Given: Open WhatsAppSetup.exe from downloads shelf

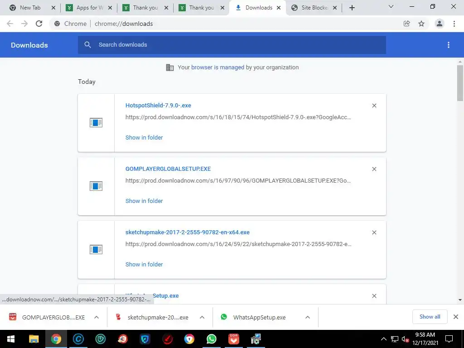Looking at the screenshot, I should pyautogui.click(x=254, y=317).
